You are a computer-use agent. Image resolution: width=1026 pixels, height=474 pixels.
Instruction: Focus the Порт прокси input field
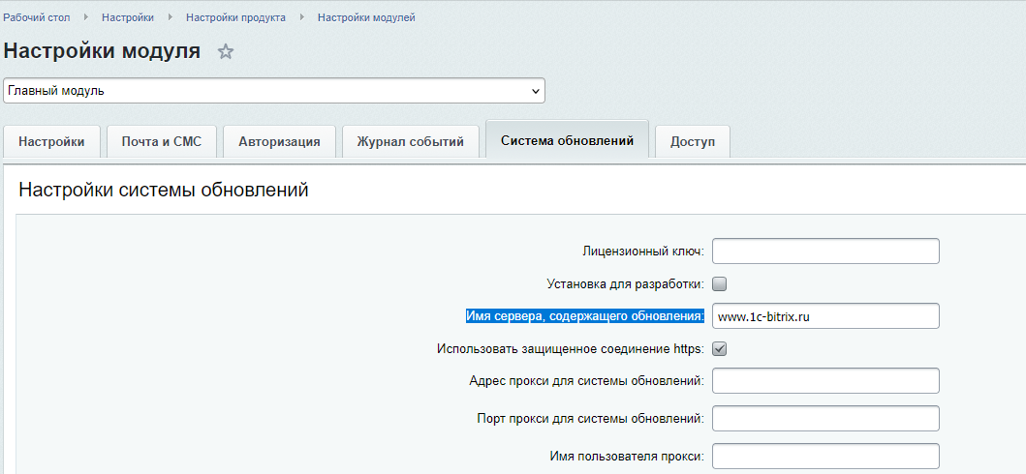click(x=825, y=419)
